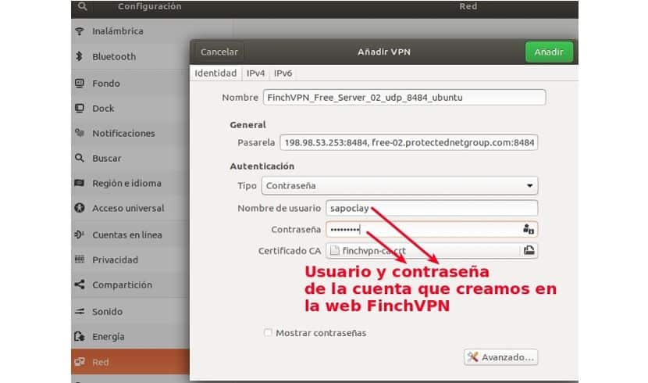Select Dock label in the sidebar

click(x=103, y=109)
